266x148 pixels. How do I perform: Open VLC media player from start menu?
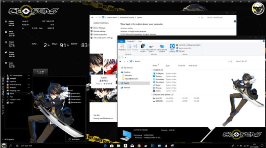point(18,75)
